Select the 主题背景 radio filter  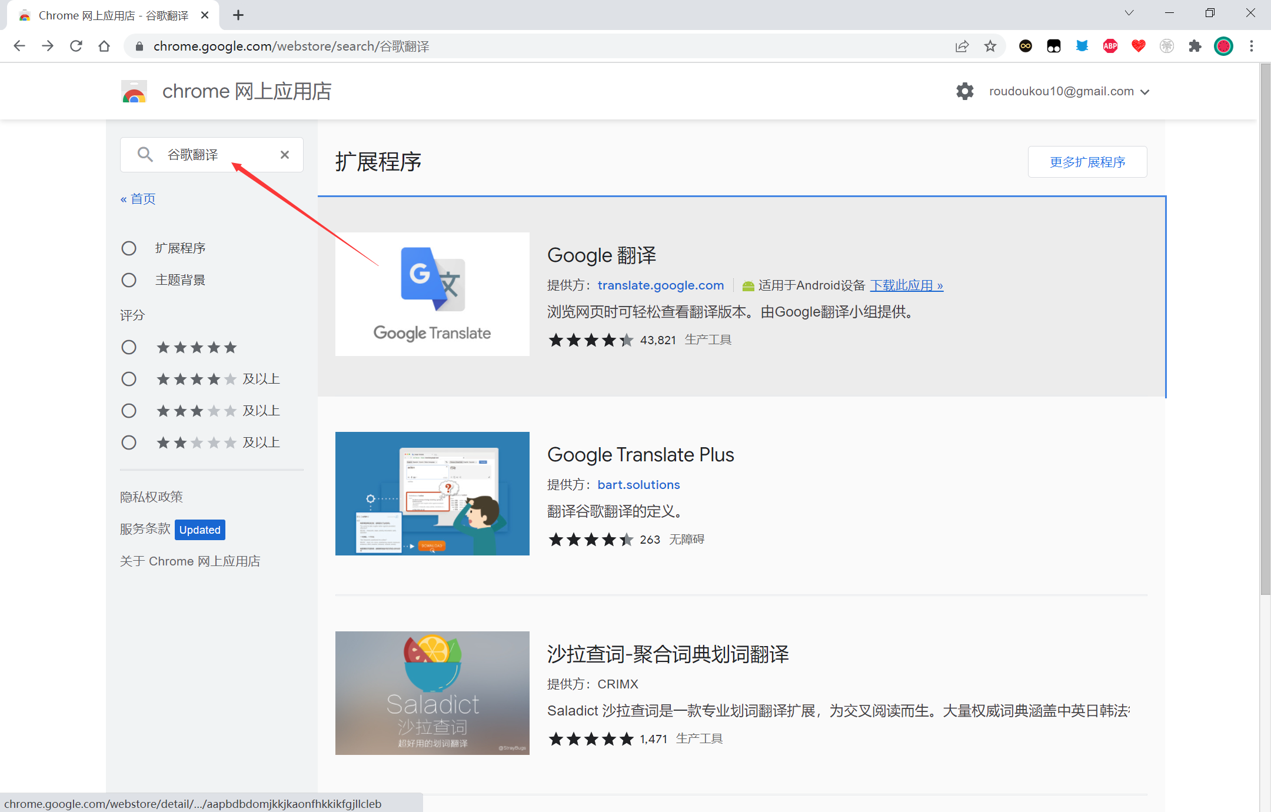click(x=129, y=280)
